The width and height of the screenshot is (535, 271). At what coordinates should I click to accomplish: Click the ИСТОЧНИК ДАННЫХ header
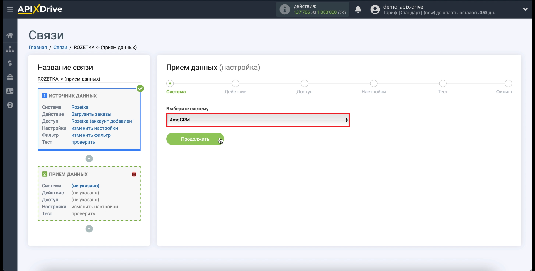pos(73,96)
